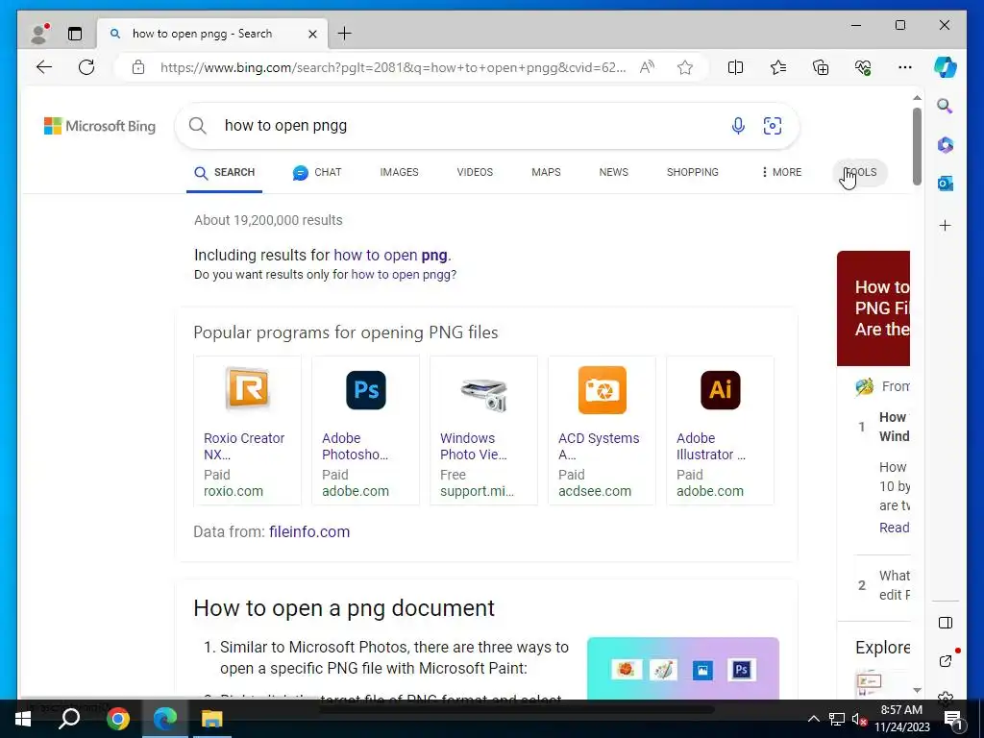This screenshot has height=738, width=984.
Task: Search using voice microphone icon
Action: (x=739, y=126)
